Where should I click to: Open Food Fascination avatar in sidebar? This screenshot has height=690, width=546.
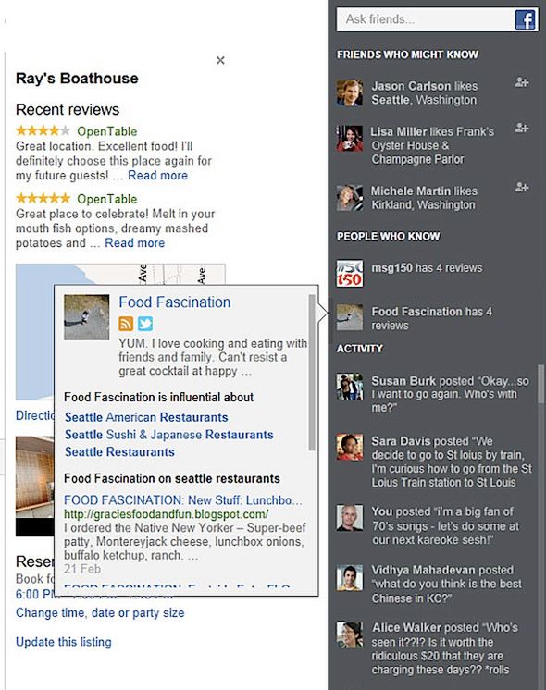pyautogui.click(x=350, y=317)
